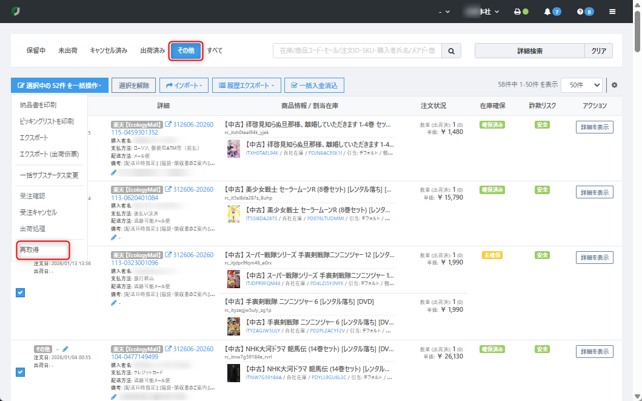Screen dimensions: 642x401
Task: Click the printer status icon
Action: coord(517,12)
